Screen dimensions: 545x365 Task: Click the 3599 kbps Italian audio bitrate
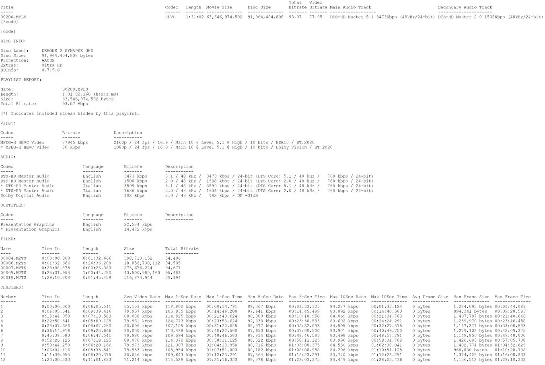coord(135,186)
